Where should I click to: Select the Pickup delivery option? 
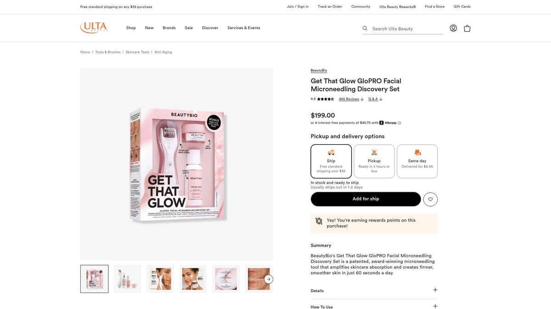[x=374, y=161]
